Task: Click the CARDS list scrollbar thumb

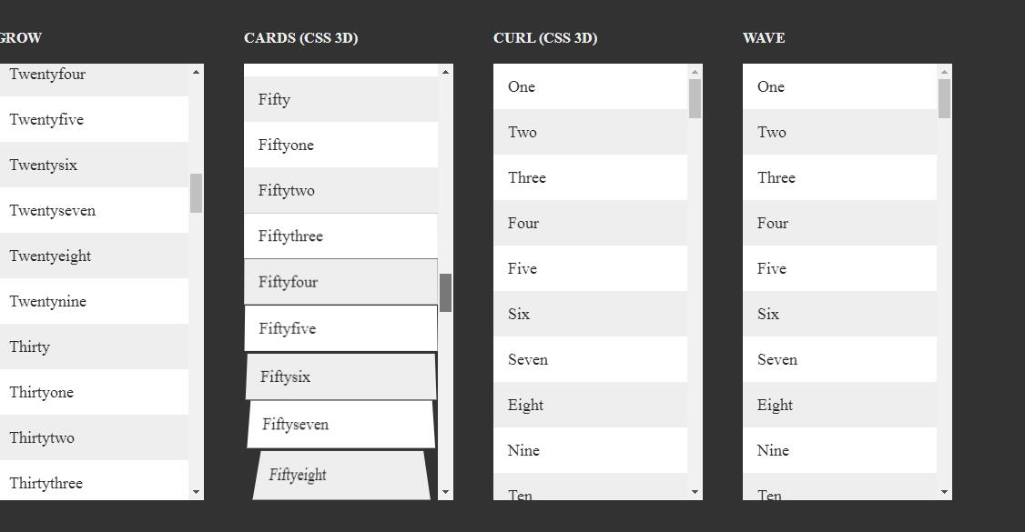Action: [x=445, y=291]
